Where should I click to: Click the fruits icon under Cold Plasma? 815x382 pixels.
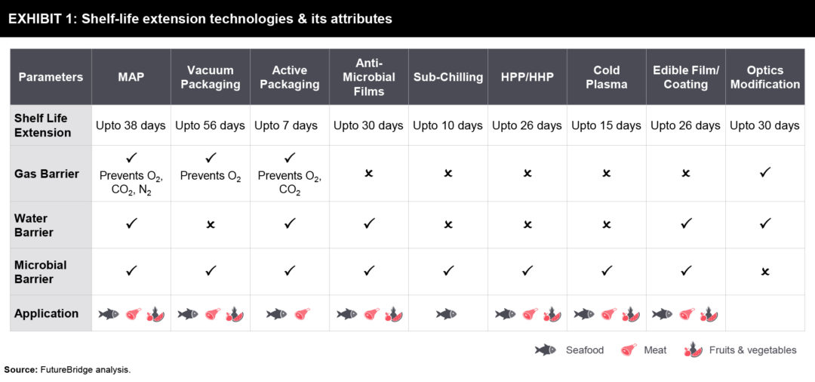click(631, 313)
